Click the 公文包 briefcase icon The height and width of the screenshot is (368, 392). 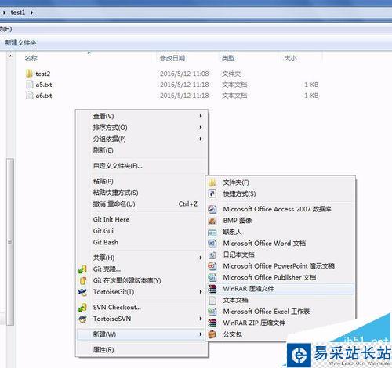pos(212,334)
